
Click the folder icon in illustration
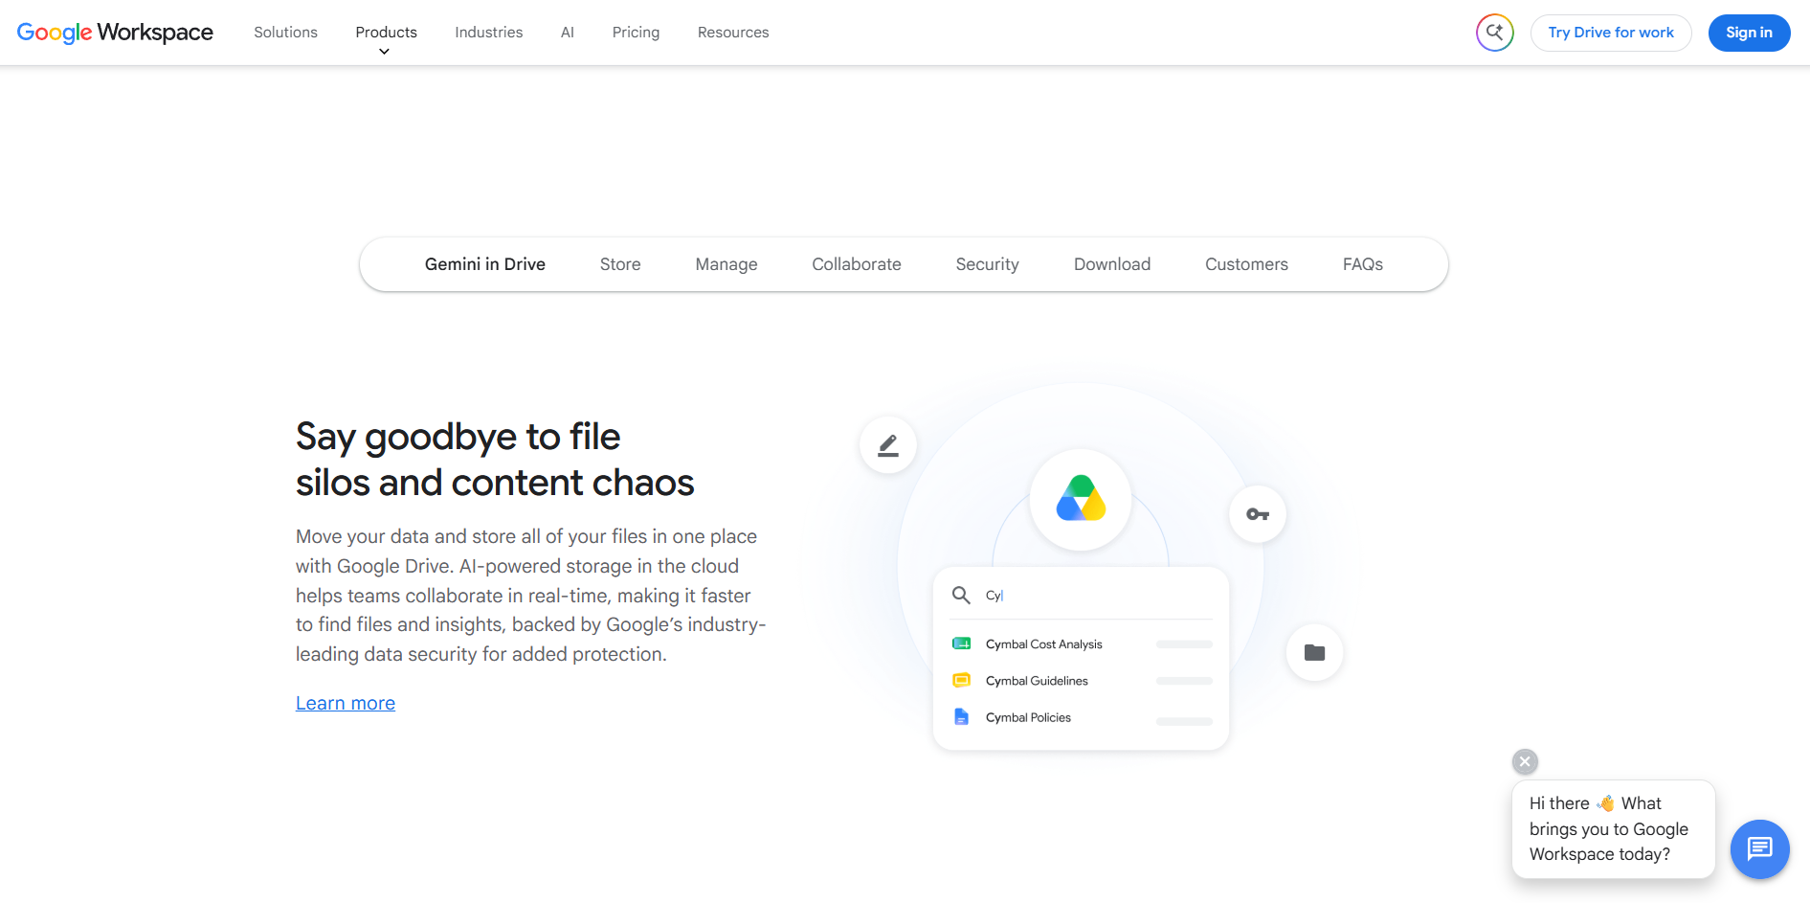pyautogui.click(x=1314, y=653)
